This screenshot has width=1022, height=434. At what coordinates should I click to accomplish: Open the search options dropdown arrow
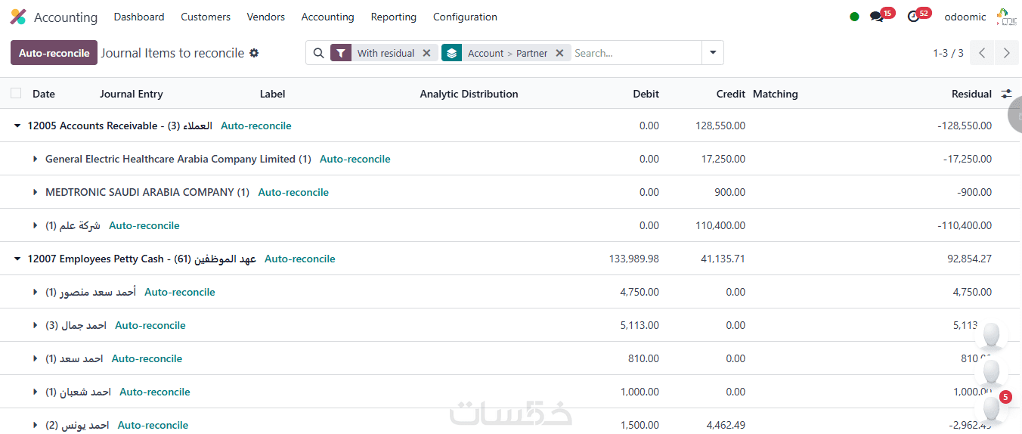point(713,53)
